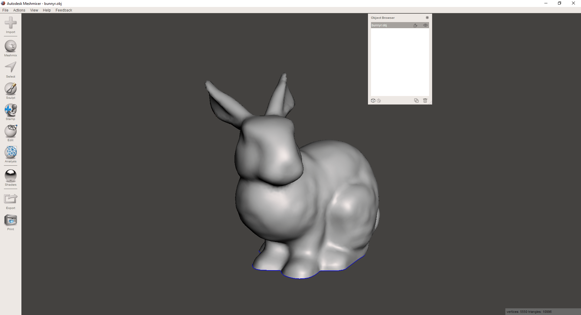Minimize the Meshmixer window
The height and width of the screenshot is (315, 581).
[546, 3]
